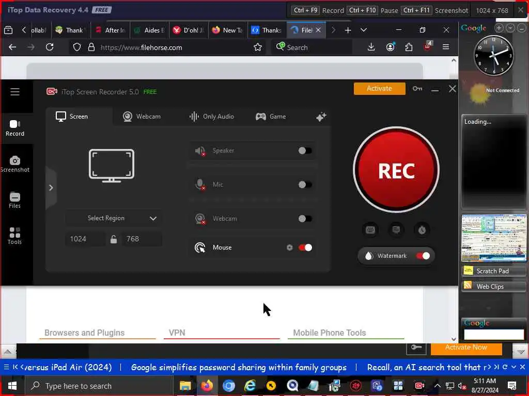529x396 pixels.
Task: Toggle the Mic switch on
Action: (305, 185)
